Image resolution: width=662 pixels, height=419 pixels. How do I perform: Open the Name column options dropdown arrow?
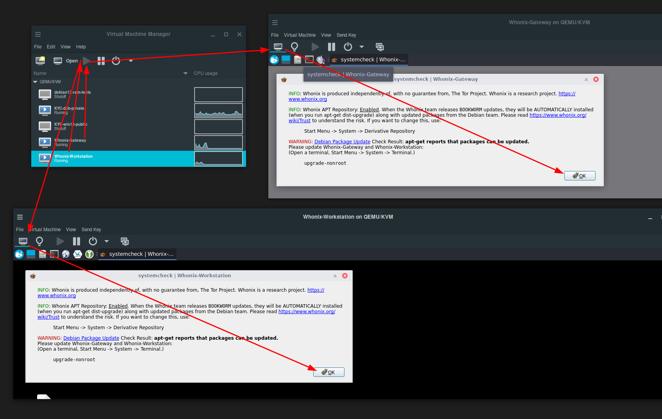tap(186, 73)
